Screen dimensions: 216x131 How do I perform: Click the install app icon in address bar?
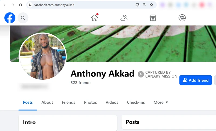pyautogui.click(x=137, y=5)
